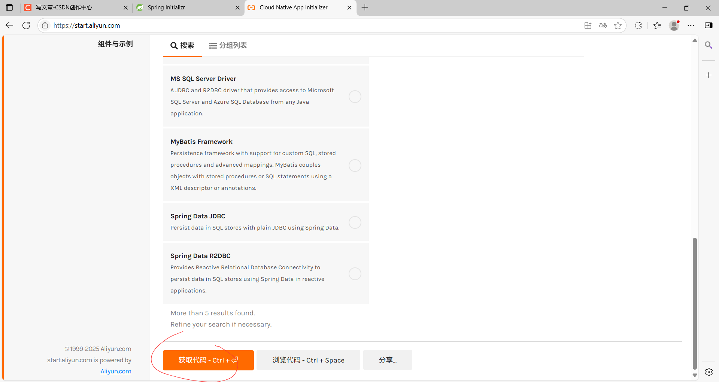The height and width of the screenshot is (382, 719).
Task: Open a new browser tab
Action: coord(365,7)
